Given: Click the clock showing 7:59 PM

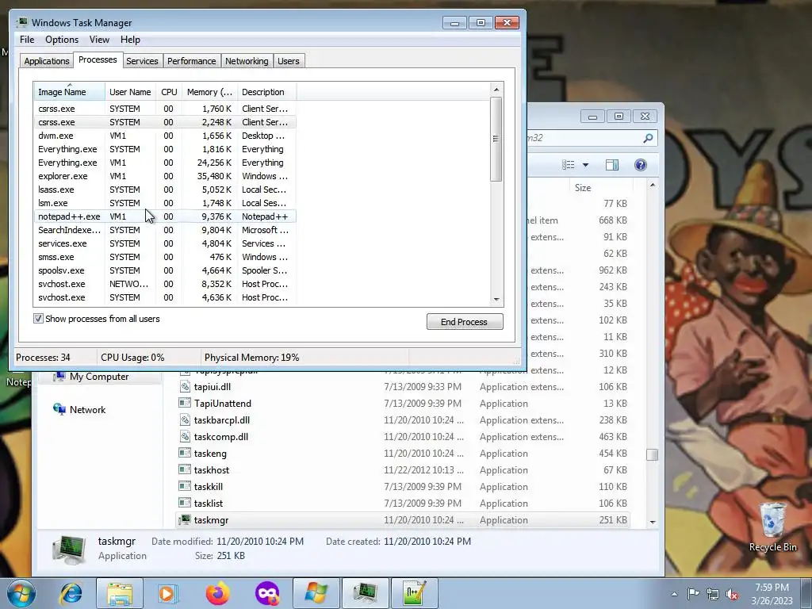Looking at the screenshot, I should point(772,588).
